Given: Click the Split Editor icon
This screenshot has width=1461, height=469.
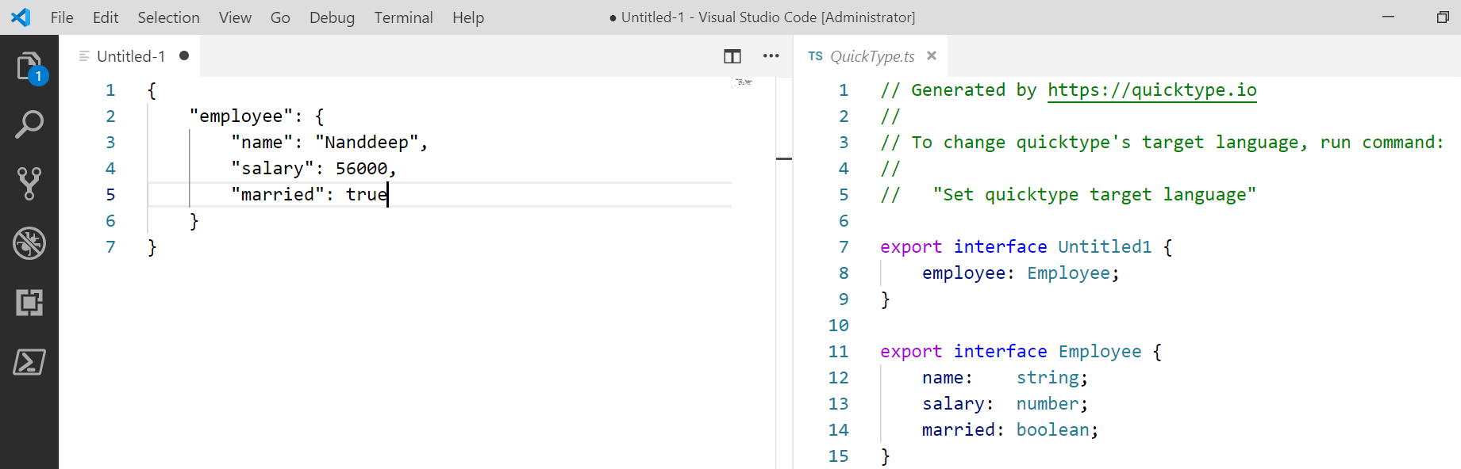Looking at the screenshot, I should pyautogui.click(x=732, y=56).
